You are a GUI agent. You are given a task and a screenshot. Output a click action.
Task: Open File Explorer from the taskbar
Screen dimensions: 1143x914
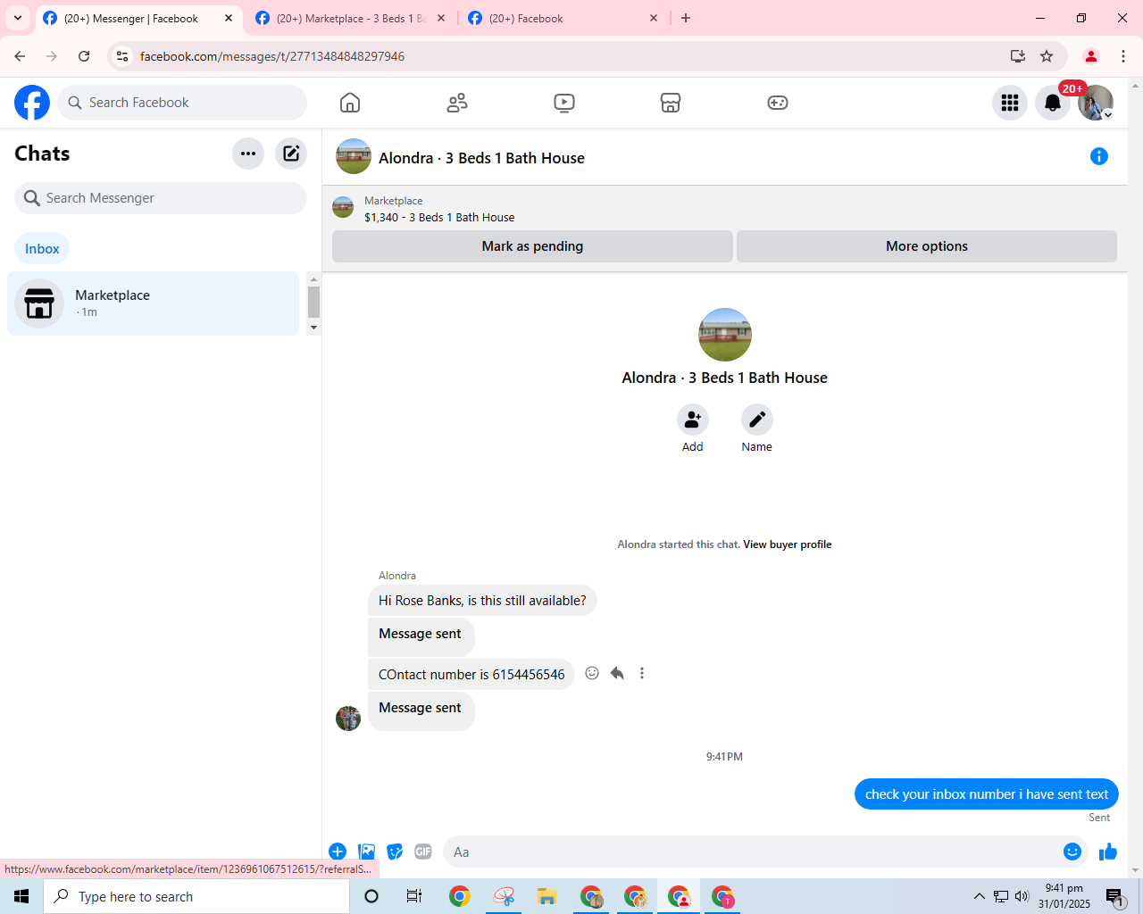coord(547,896)
